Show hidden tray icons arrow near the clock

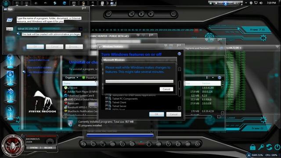pos(246,3)
